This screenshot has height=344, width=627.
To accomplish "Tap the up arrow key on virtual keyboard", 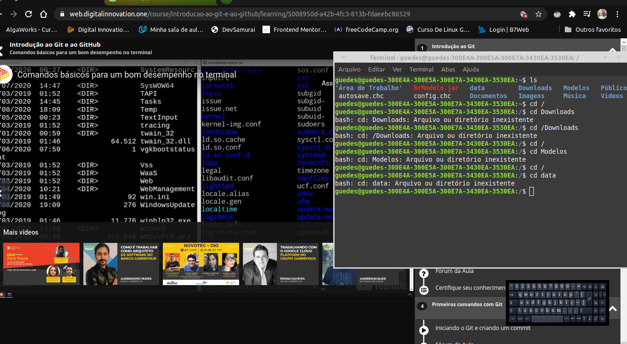I will 584,319.
